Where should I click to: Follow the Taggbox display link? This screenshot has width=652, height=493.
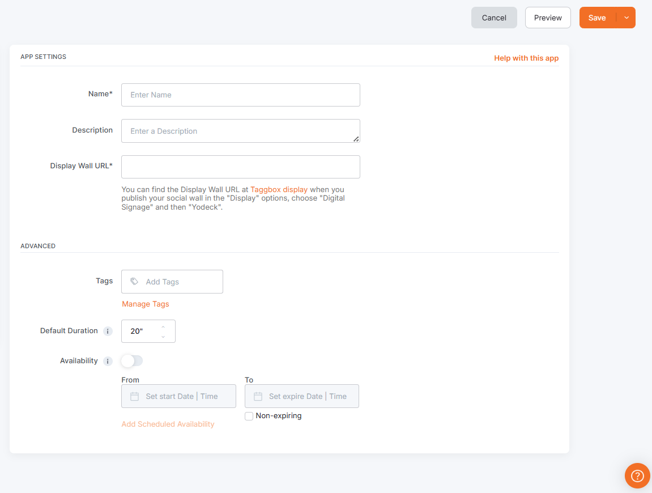[279, 189]
